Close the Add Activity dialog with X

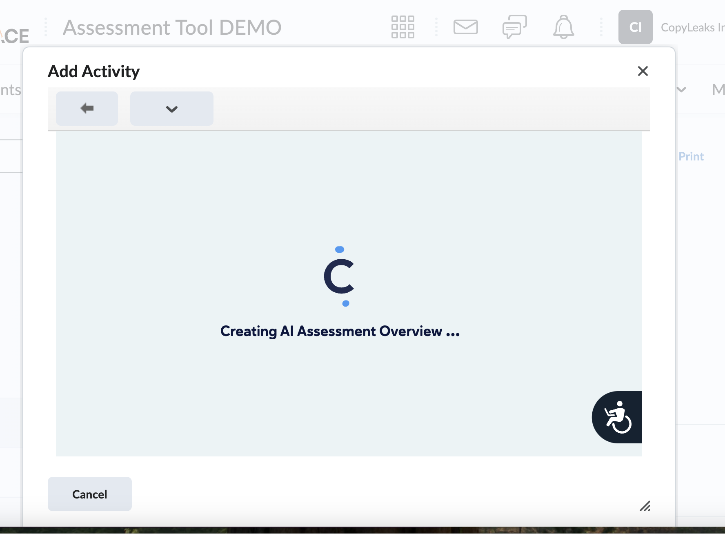[643, 71]
